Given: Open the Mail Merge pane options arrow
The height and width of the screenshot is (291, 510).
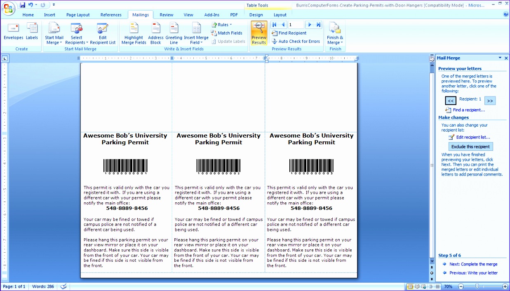Looking at the screenshot, I should click(500, 58).
